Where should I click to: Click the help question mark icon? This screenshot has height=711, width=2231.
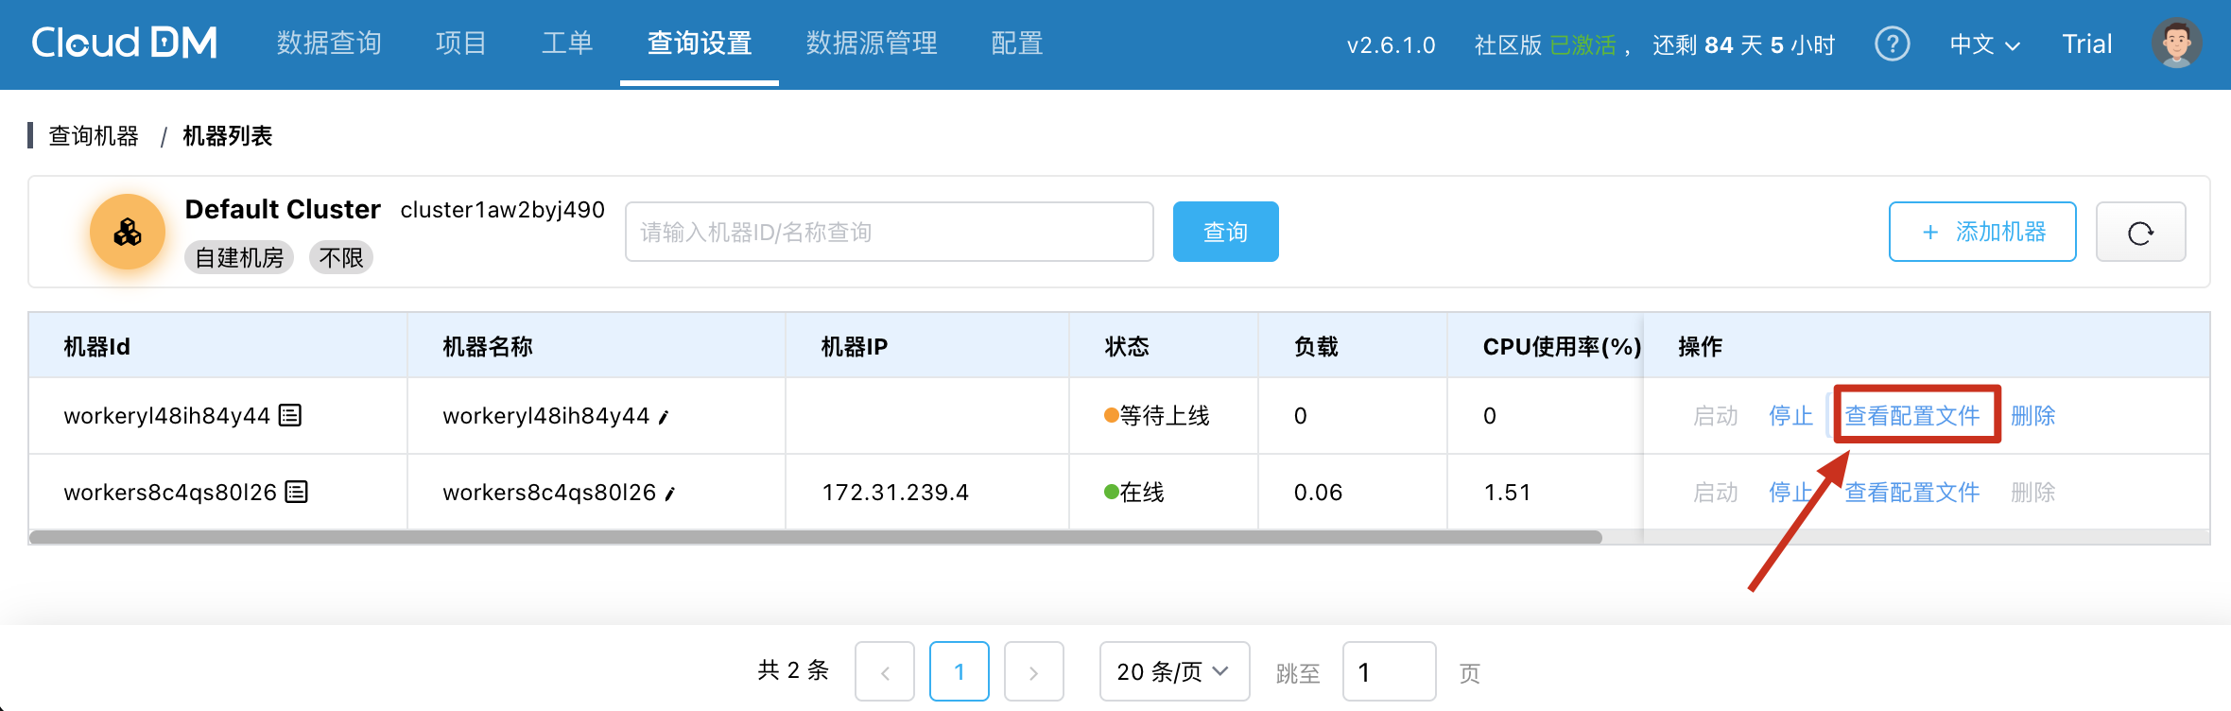1892,43
